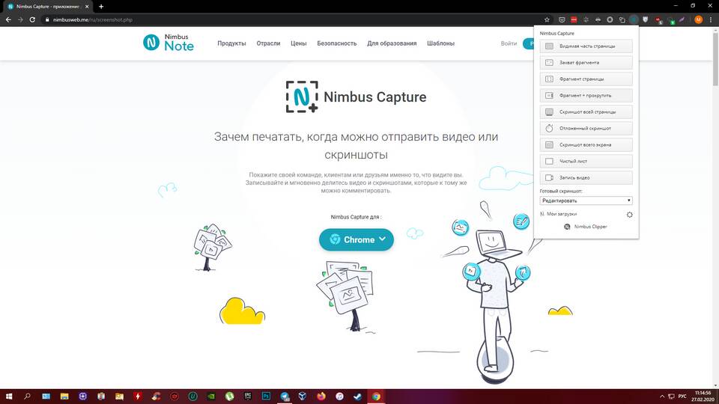Image resolution: width=719 pixels, height=404 pixels.
Task: Open Шаблоны page
Action: 440,43
